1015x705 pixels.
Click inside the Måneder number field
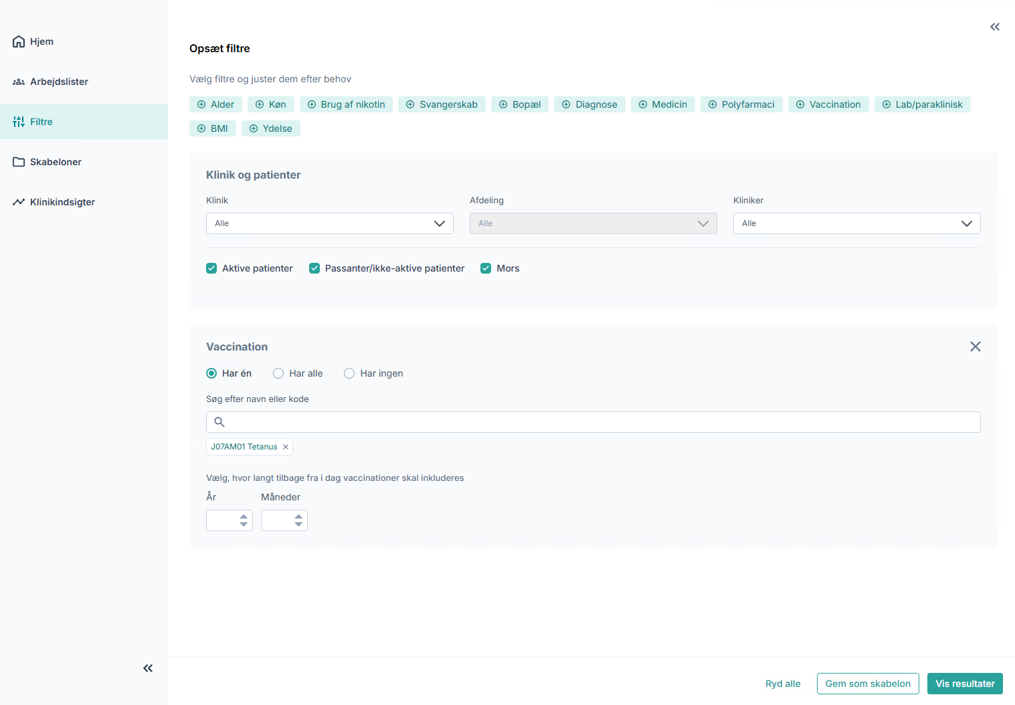[284, 520]
